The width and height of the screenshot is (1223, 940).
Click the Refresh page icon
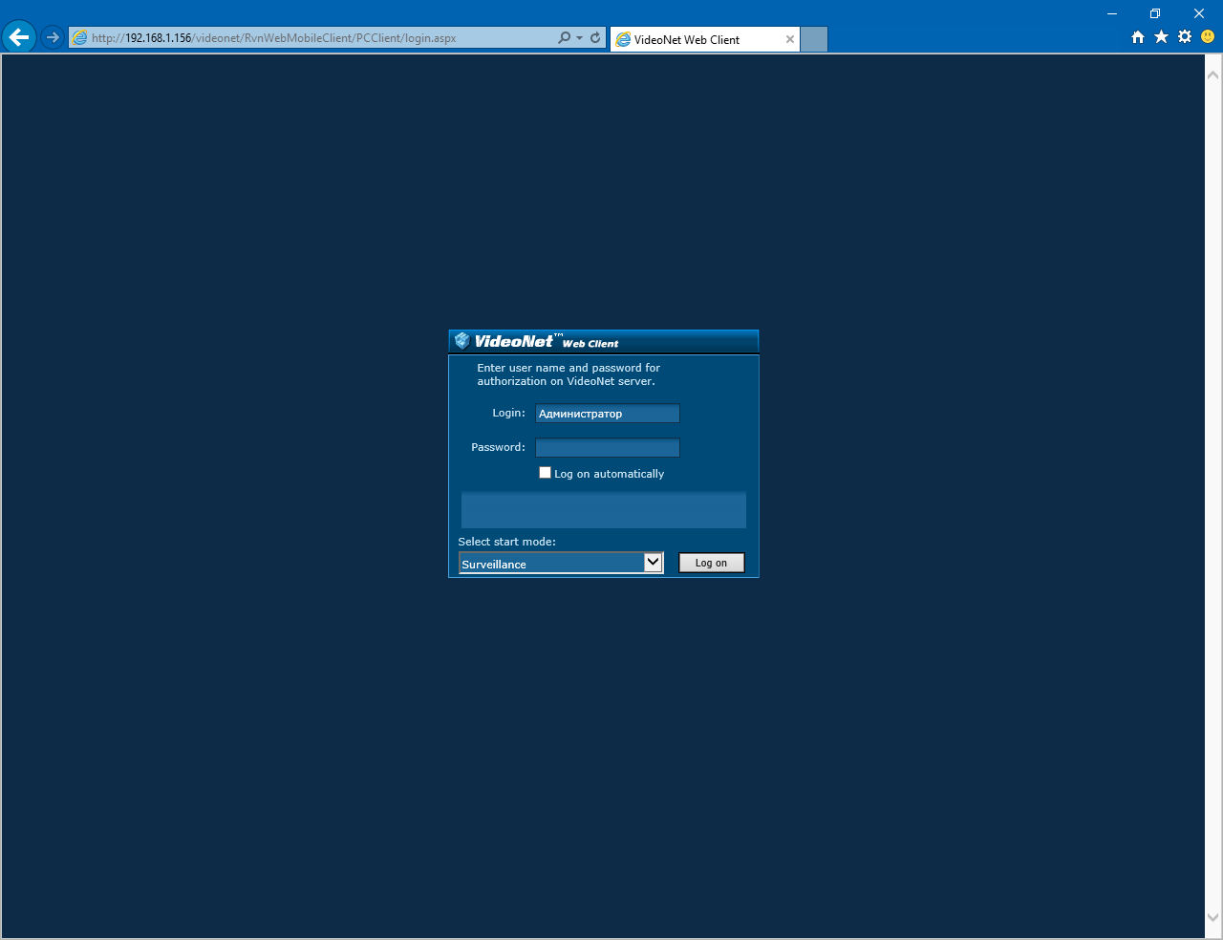[x=595, y=38]
